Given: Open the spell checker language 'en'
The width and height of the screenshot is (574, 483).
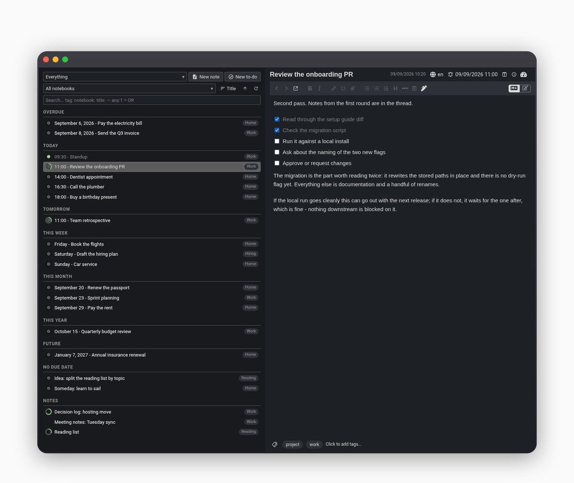Looking at the screenshot, I should tap(437, 75).
